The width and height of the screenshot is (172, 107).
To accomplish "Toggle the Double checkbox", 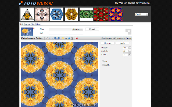I will click(x=103, y=65).
